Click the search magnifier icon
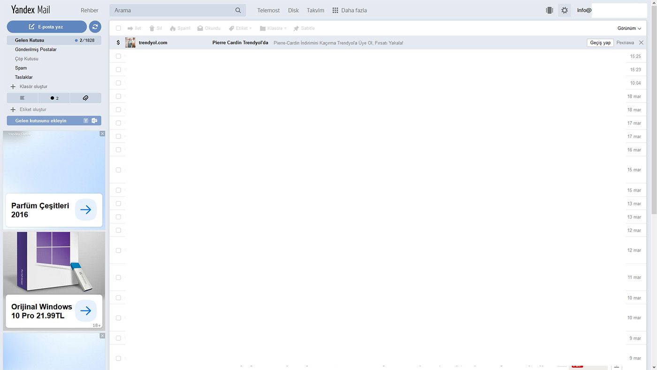The image size is (657, 370). click(238, 10)
